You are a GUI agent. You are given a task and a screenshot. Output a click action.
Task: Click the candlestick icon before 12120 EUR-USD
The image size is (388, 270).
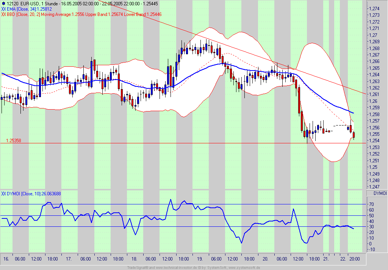3,3
